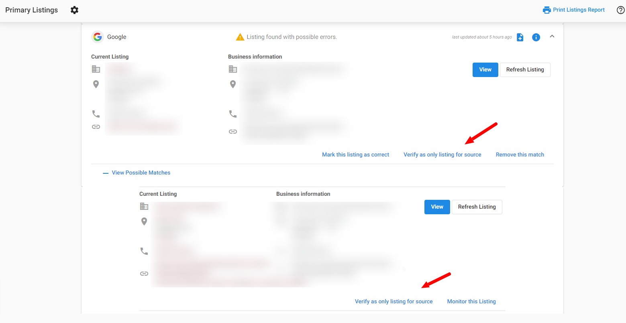Open the info icon beside the add-document icon
Viewport: 626px width, 323px height.
click(x=536, y=37)
